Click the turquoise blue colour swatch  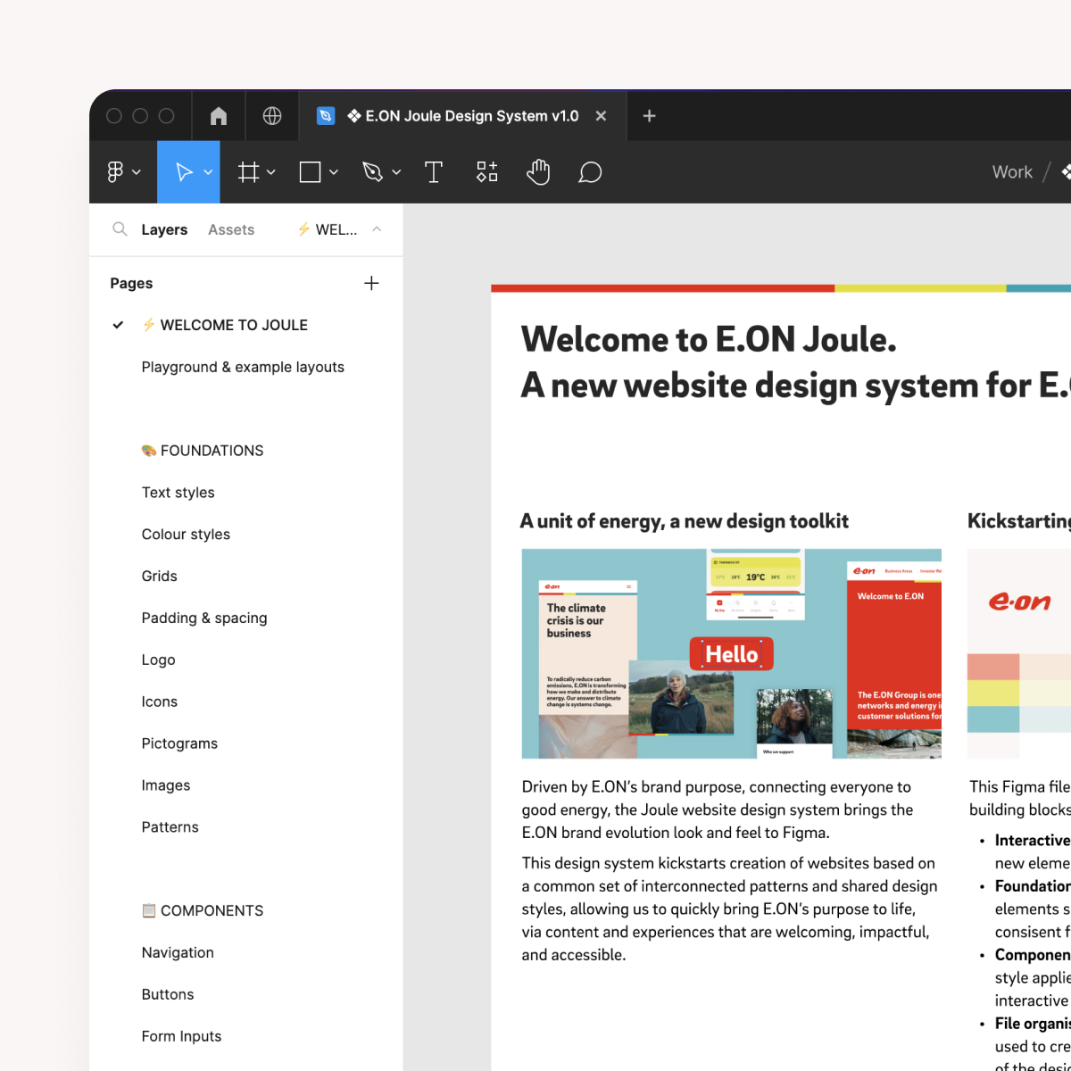pyautogui.click(x=993, y=719)
